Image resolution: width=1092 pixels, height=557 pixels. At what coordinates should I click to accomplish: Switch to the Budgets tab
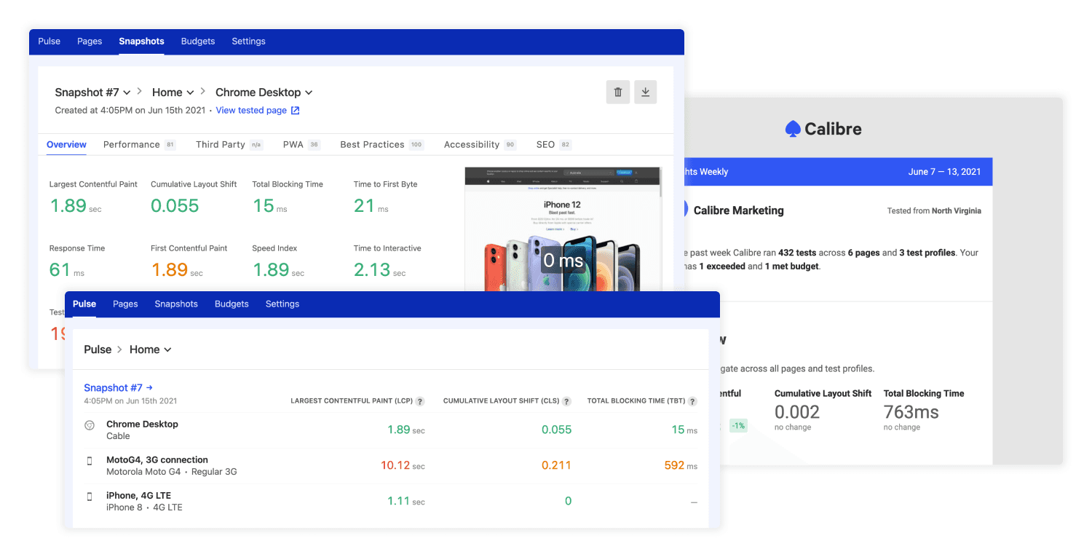232,304
